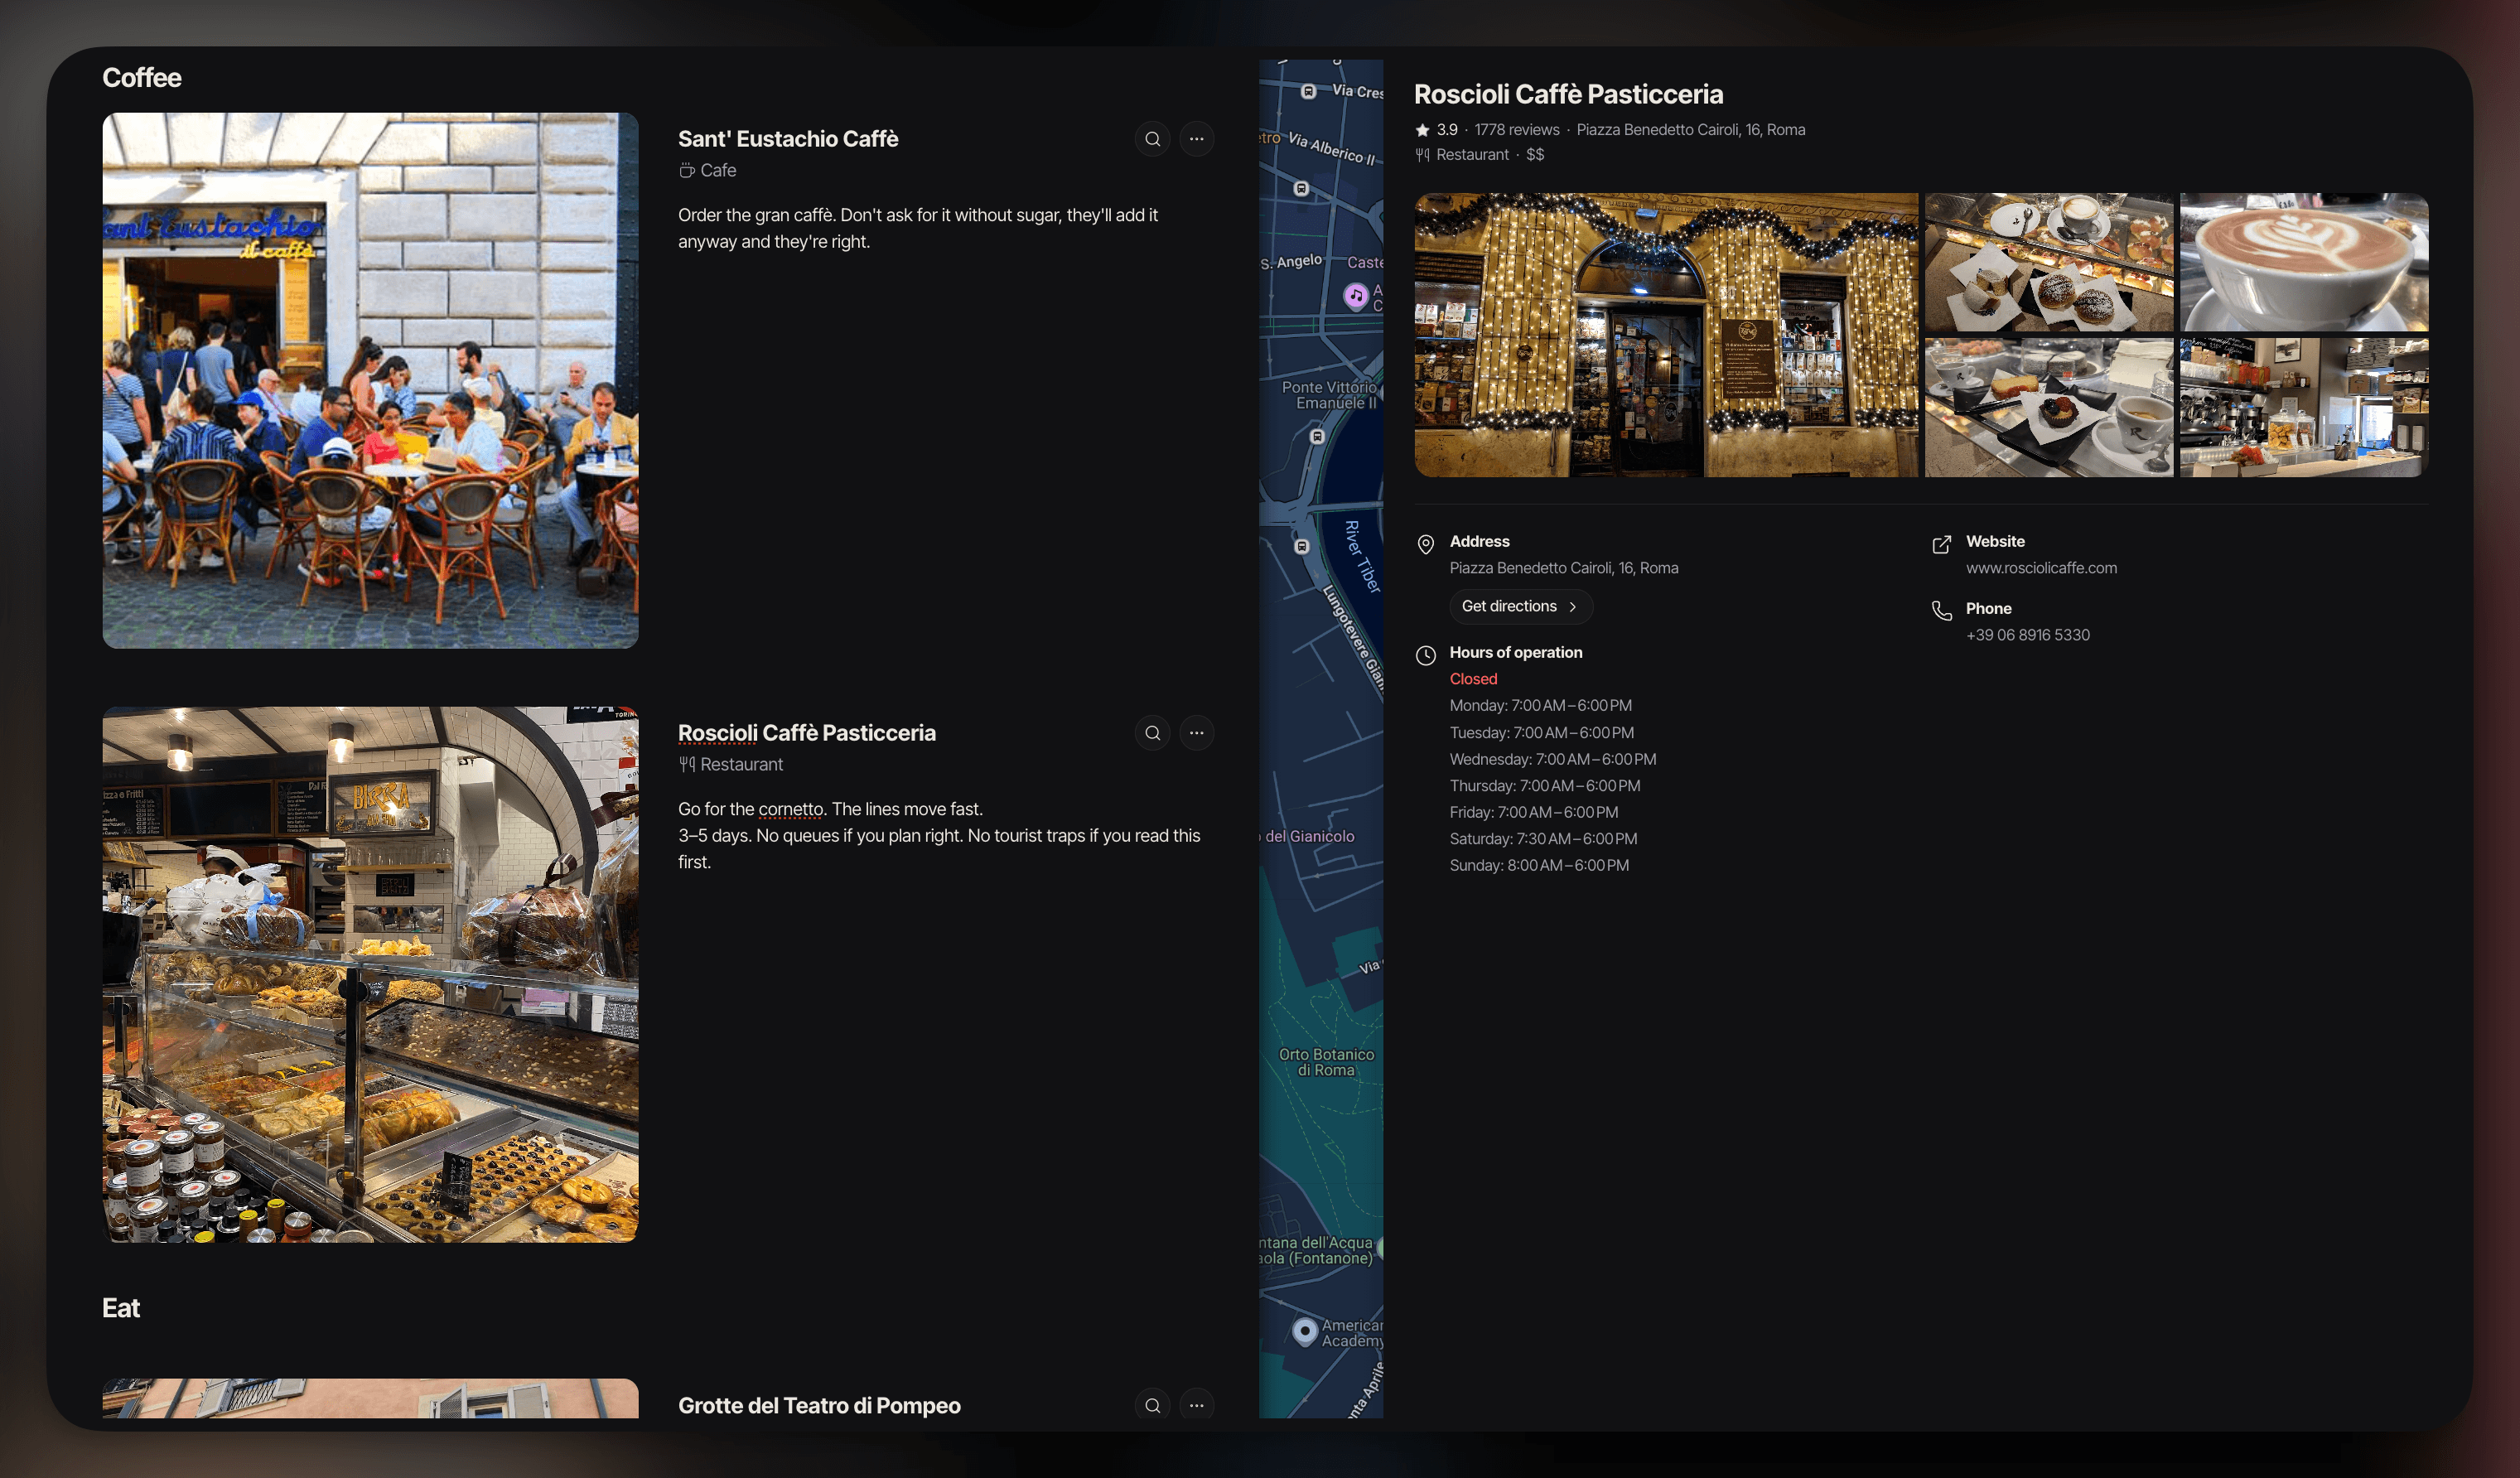Click the Closed status text
This screenshot has height=1478, width=2520.
[x=1473, y=679]
